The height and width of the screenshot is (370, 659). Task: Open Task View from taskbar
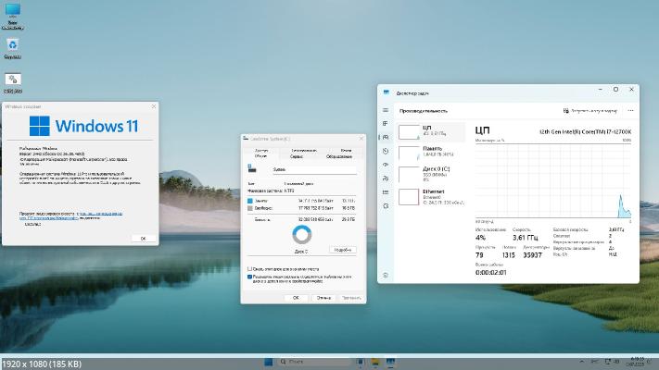pyautogui.click(x=361, y=362)
